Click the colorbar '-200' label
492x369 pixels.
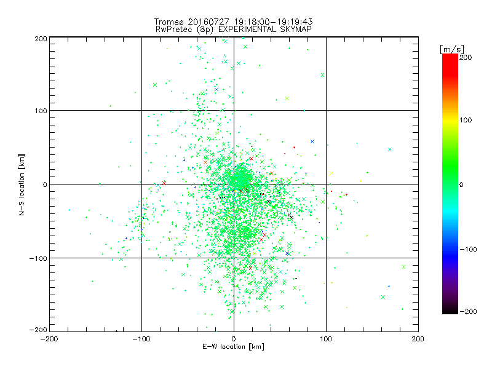(x=468, y=311)
